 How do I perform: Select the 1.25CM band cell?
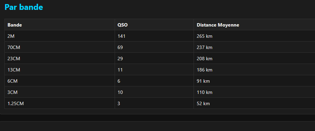[60, 103]
